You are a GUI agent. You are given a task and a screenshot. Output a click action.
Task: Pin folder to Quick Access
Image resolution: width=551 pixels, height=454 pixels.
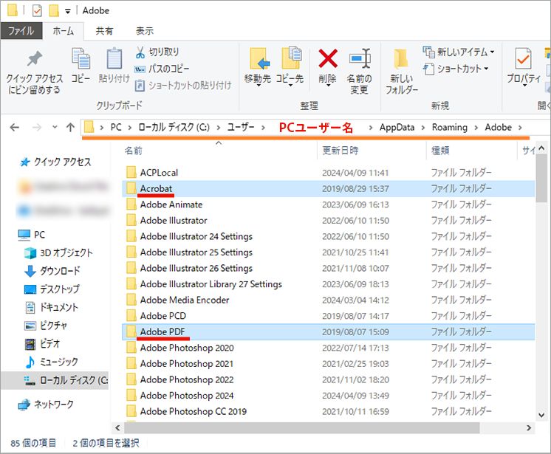35,72
